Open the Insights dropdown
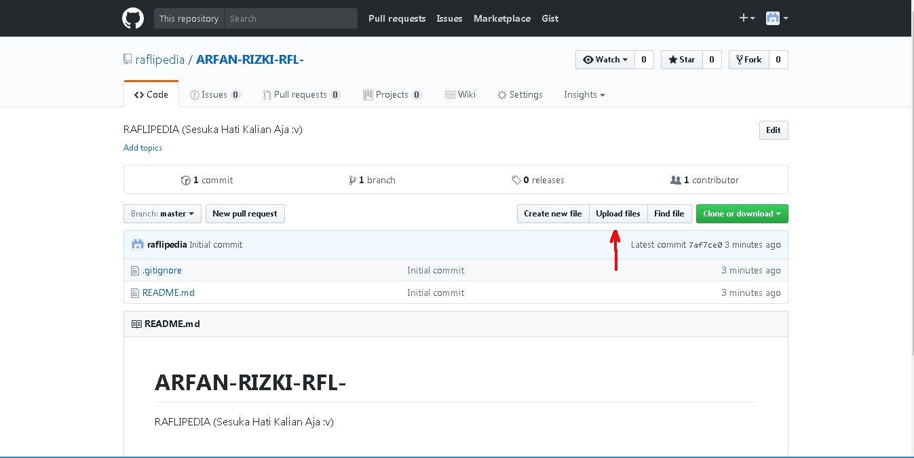 coord(584,94)
